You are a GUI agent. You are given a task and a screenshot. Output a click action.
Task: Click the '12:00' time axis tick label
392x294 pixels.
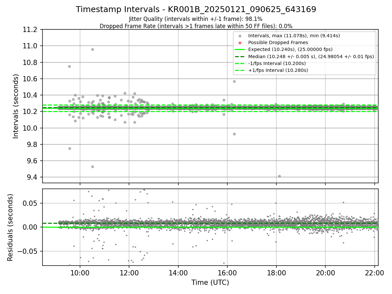point(129,273)
